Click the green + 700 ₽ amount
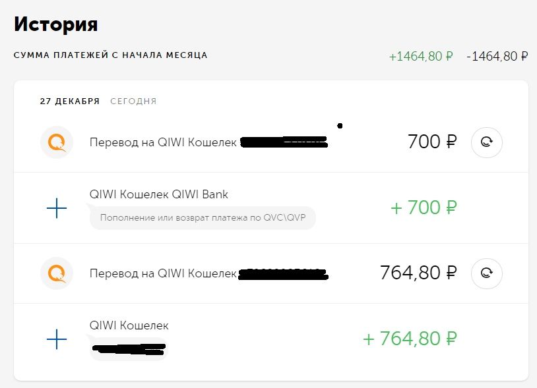This screenshot has width=537, height=388. (x=424, y=208)
